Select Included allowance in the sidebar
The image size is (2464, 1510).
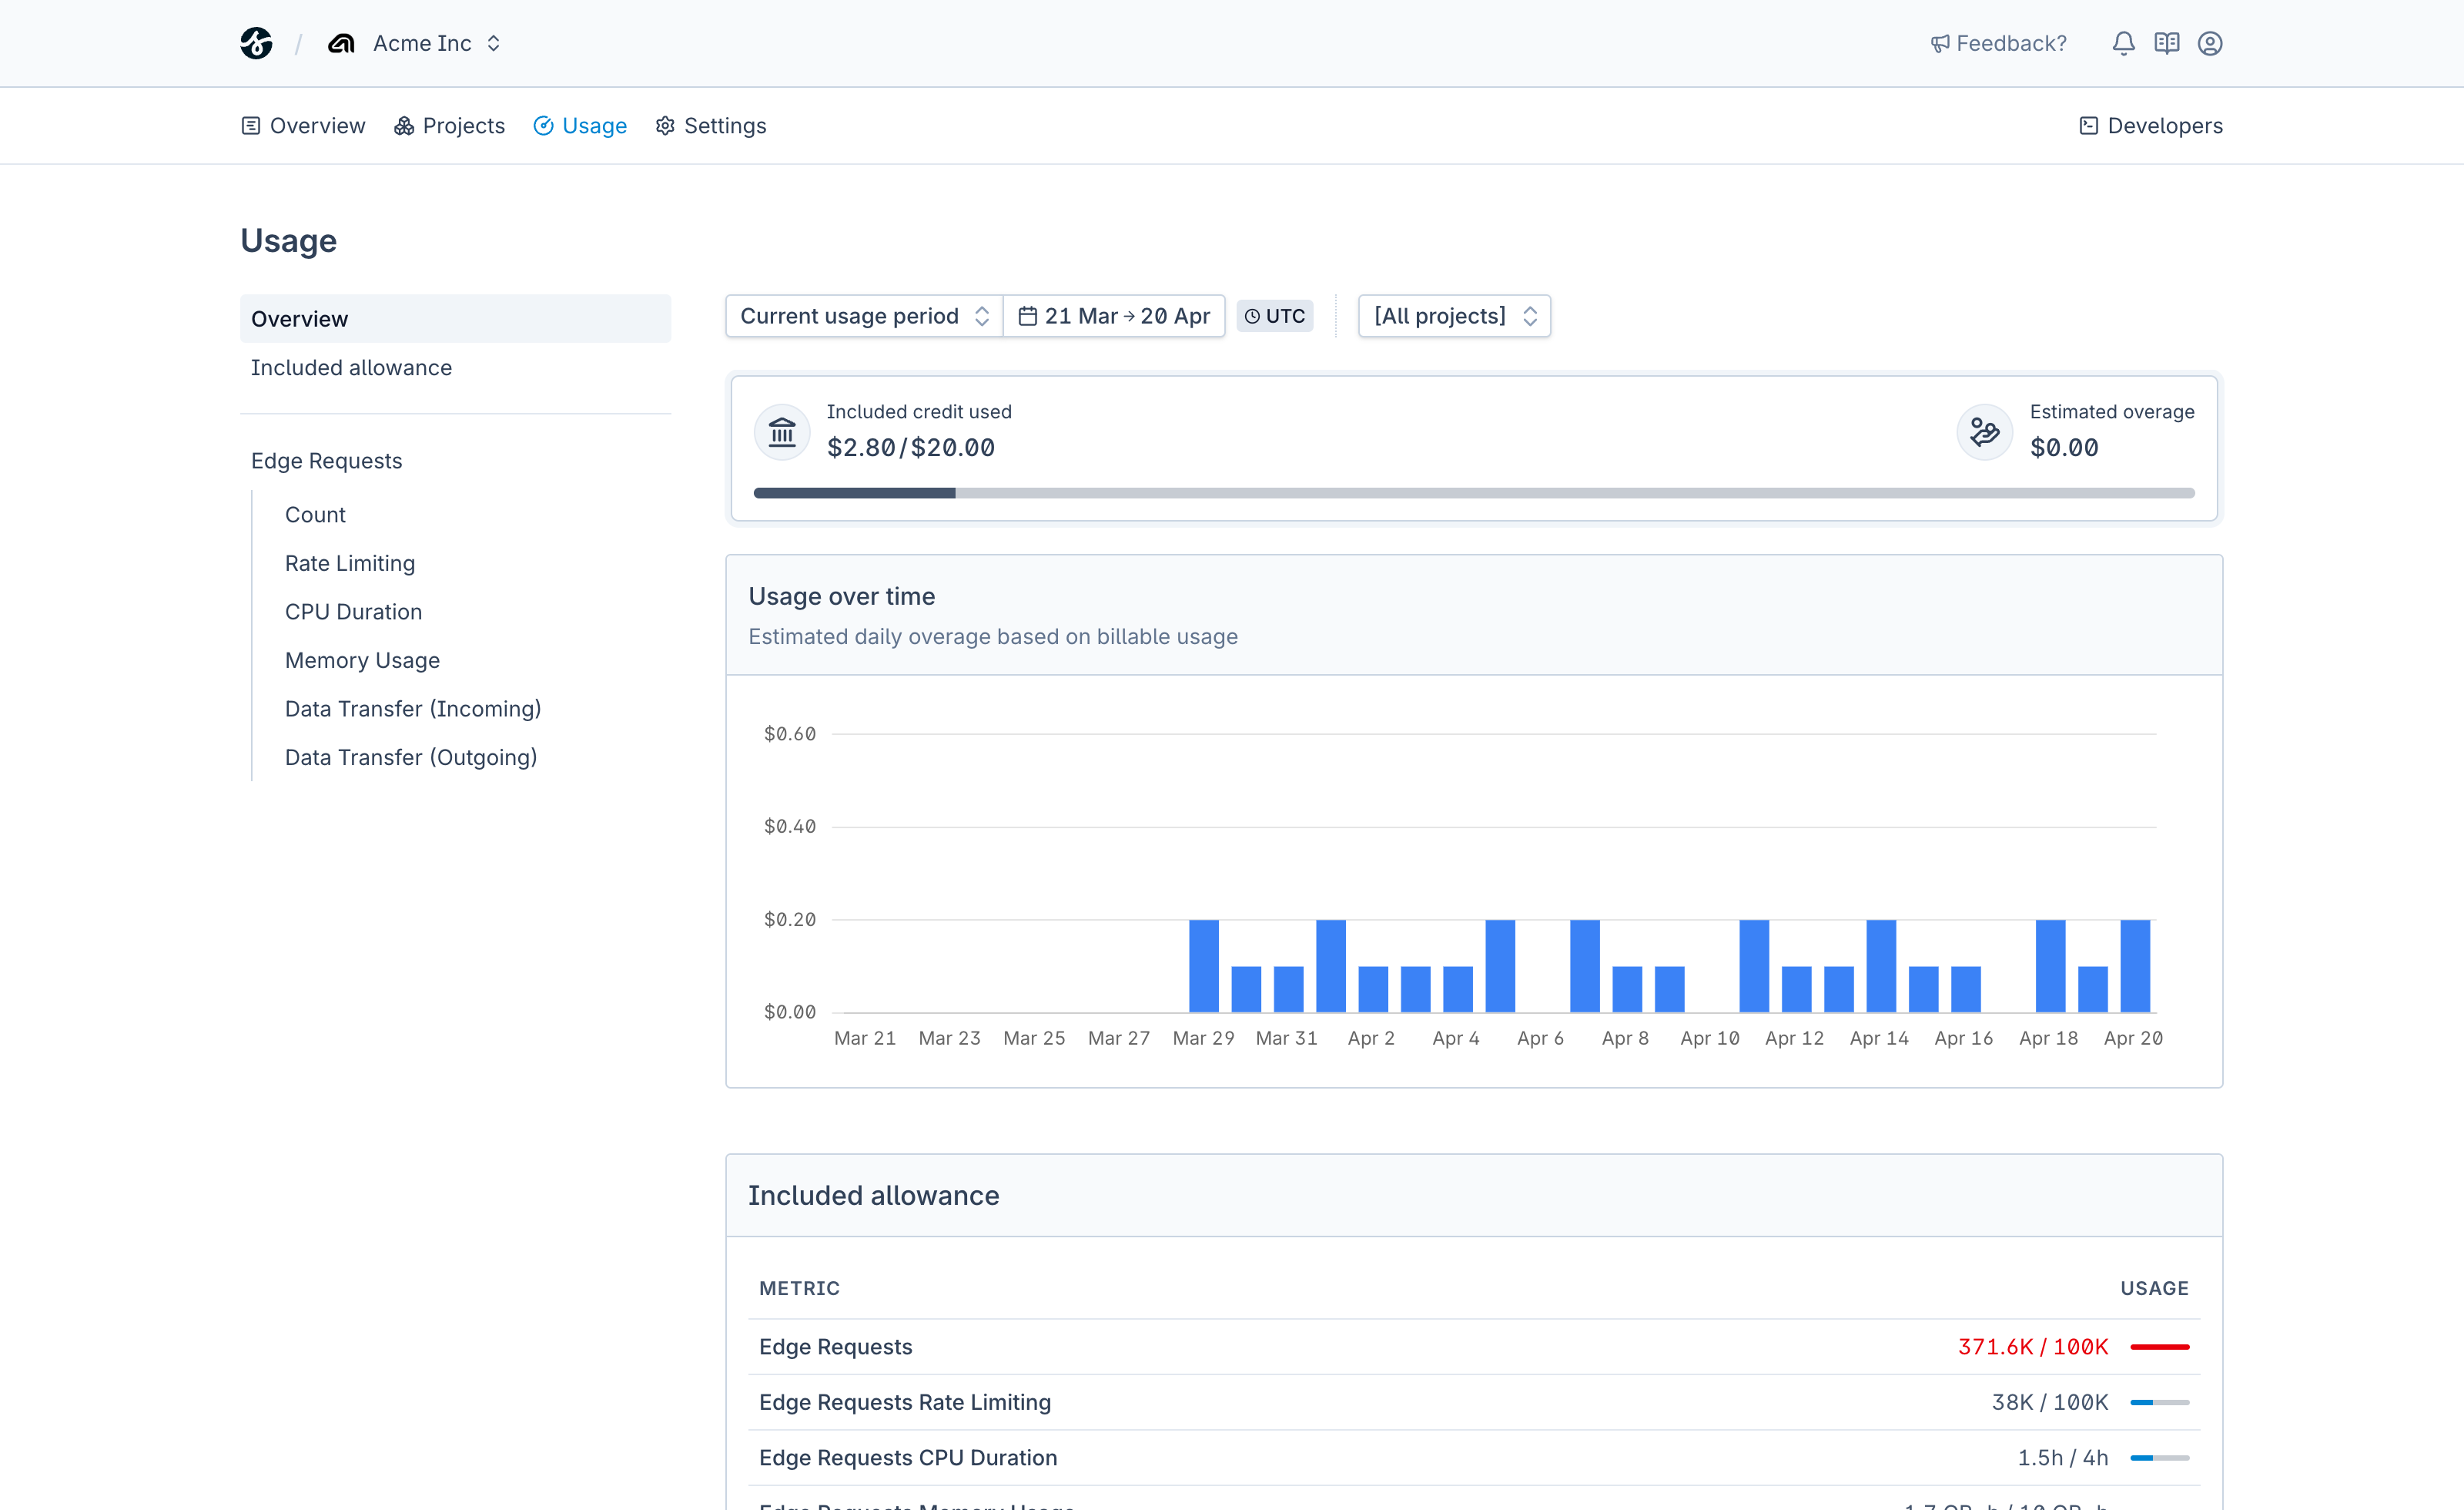pos(351,367)
